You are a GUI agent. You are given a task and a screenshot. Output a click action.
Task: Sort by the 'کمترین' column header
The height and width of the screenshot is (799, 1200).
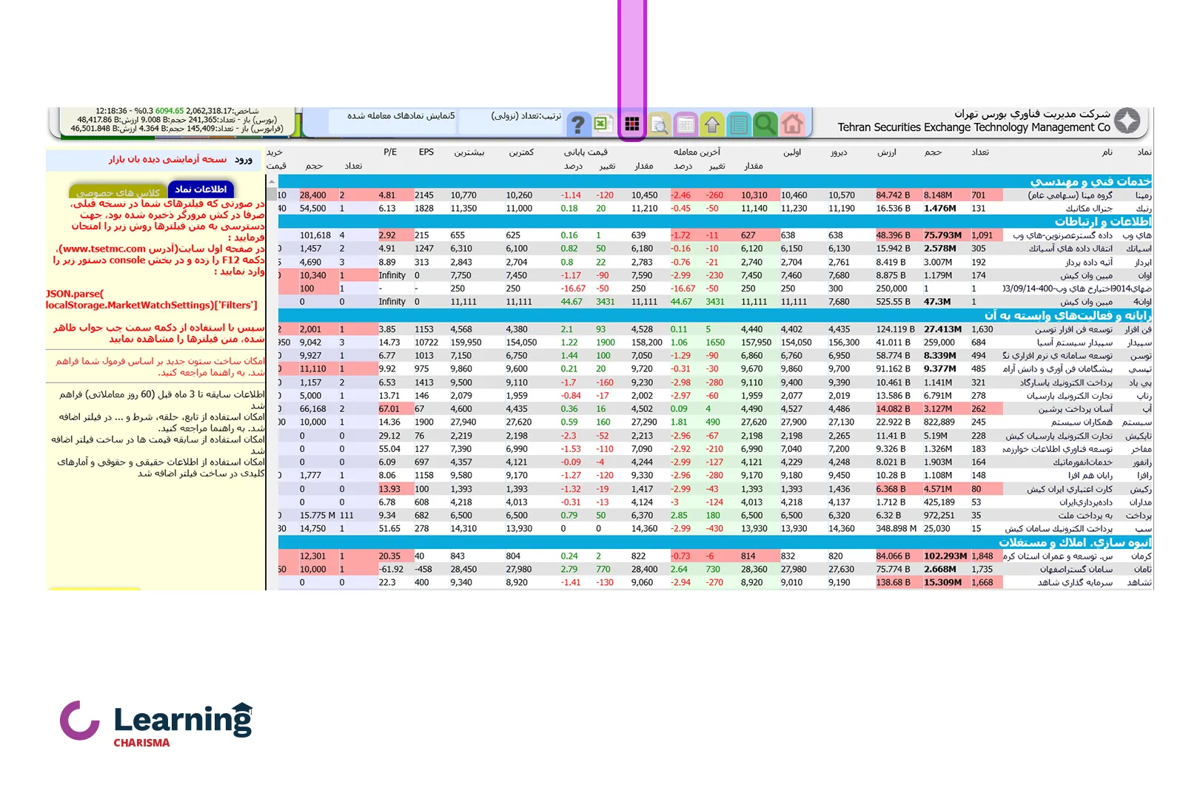(x=521, y=152)
